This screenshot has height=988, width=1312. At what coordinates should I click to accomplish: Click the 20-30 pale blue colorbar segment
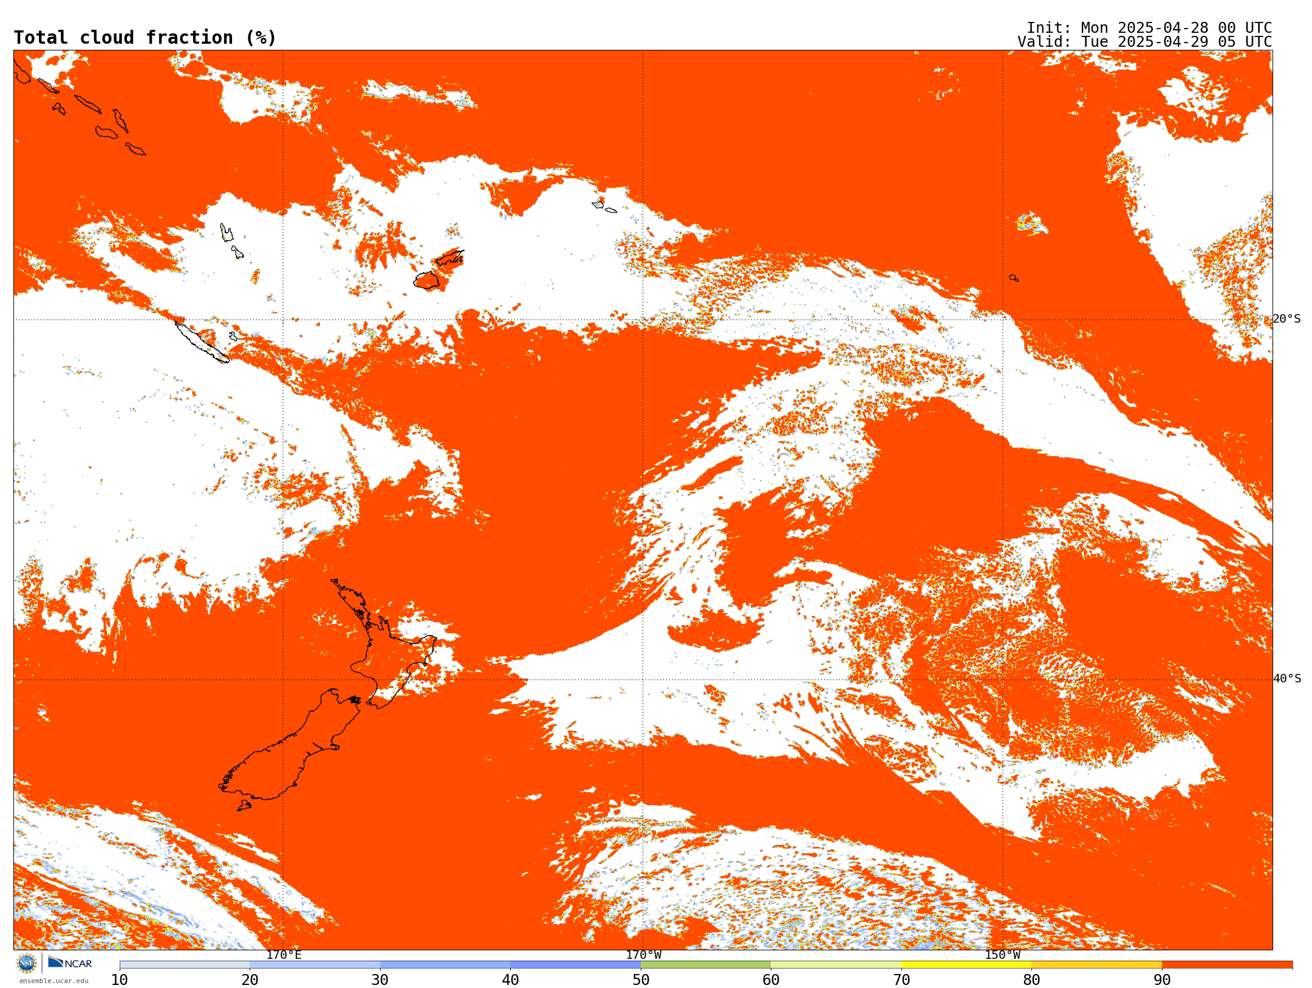315,965
